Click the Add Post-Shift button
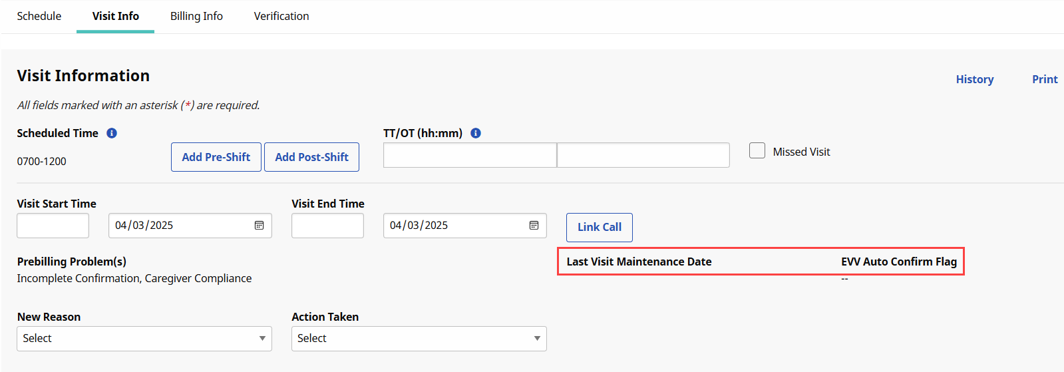Viewport: 1064px width, 372px height. [311, 157]
